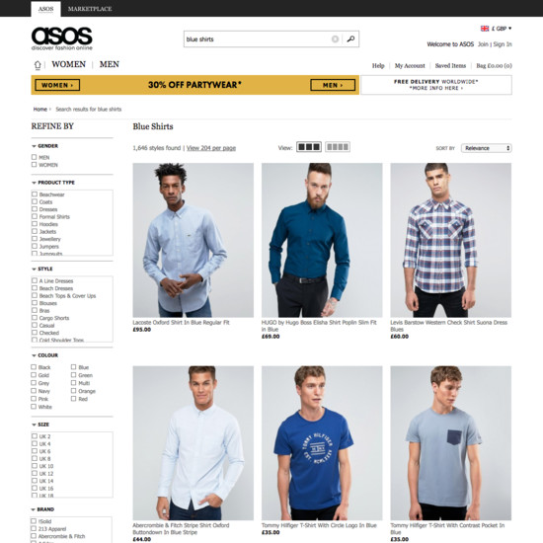Click into the blue shirts search field
The height and width of the screenshot is (543, 543).
tap(257, 39)
